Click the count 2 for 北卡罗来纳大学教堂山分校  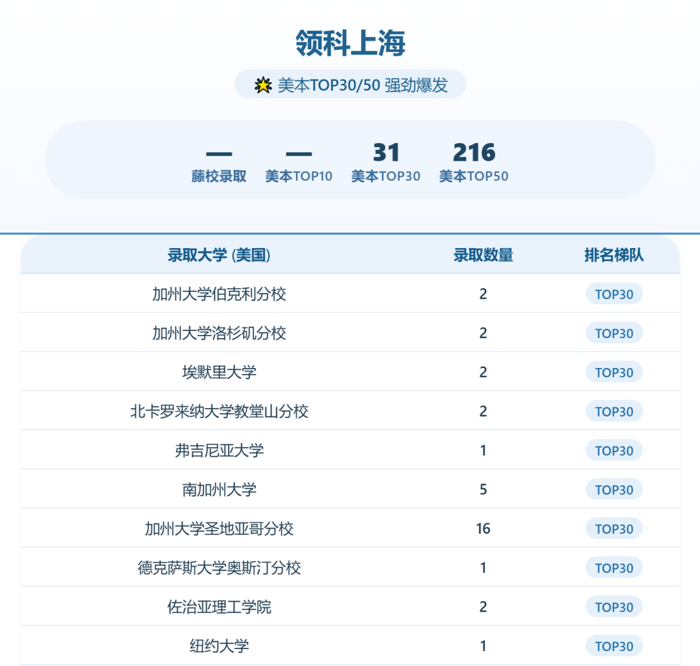click(x=483, y=411)
